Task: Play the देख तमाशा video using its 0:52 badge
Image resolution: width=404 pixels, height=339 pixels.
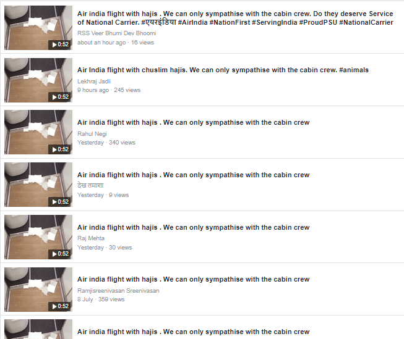Action: click(x=60, y=202)
